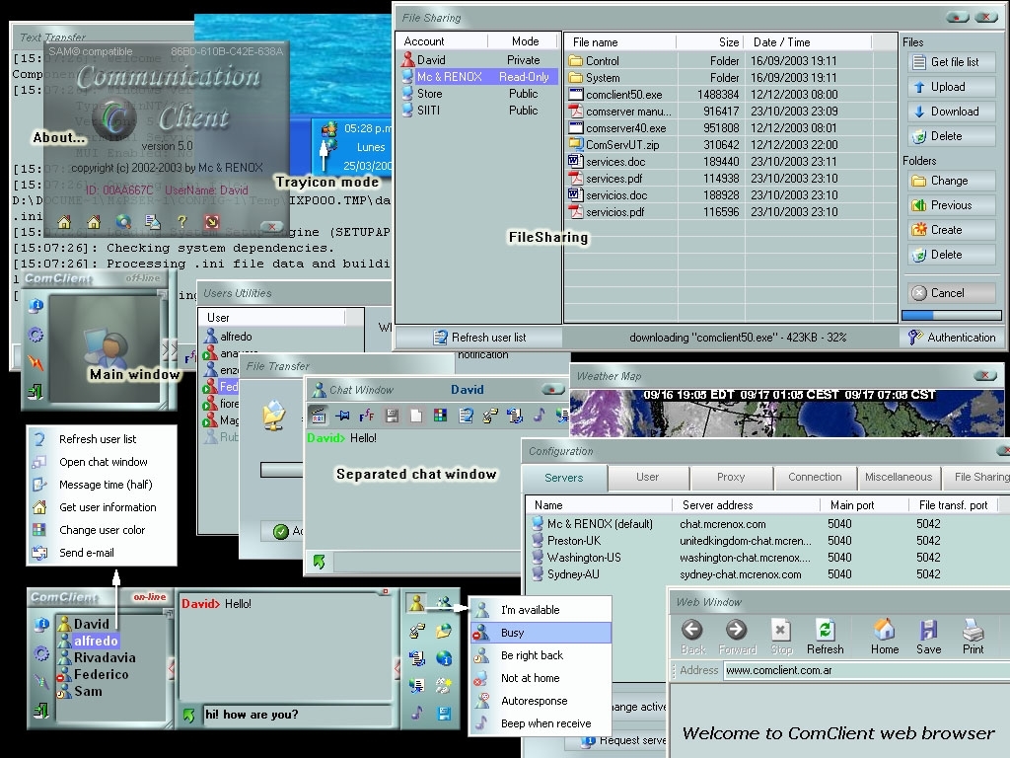The image size is (1010, 758).
Task: Click the ComClient tray icon near the clock
Action: click(329, 129)
